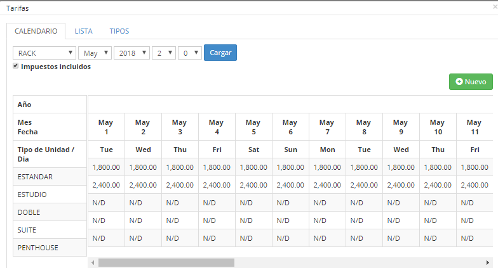The height and width of the screenshot is (268, 498).
Task: Click the green Nuevo button
Action: (x=471, y=82)
